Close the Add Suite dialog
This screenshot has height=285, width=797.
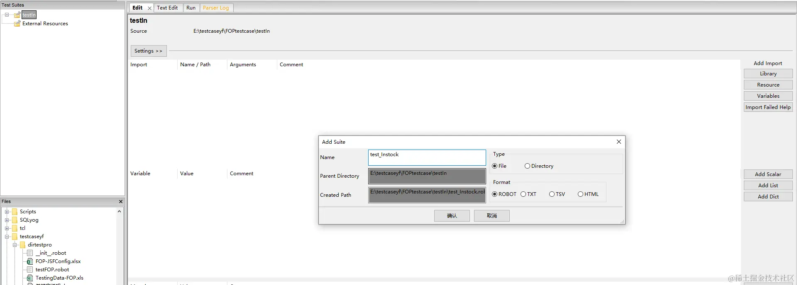click(x=619, y=142)
